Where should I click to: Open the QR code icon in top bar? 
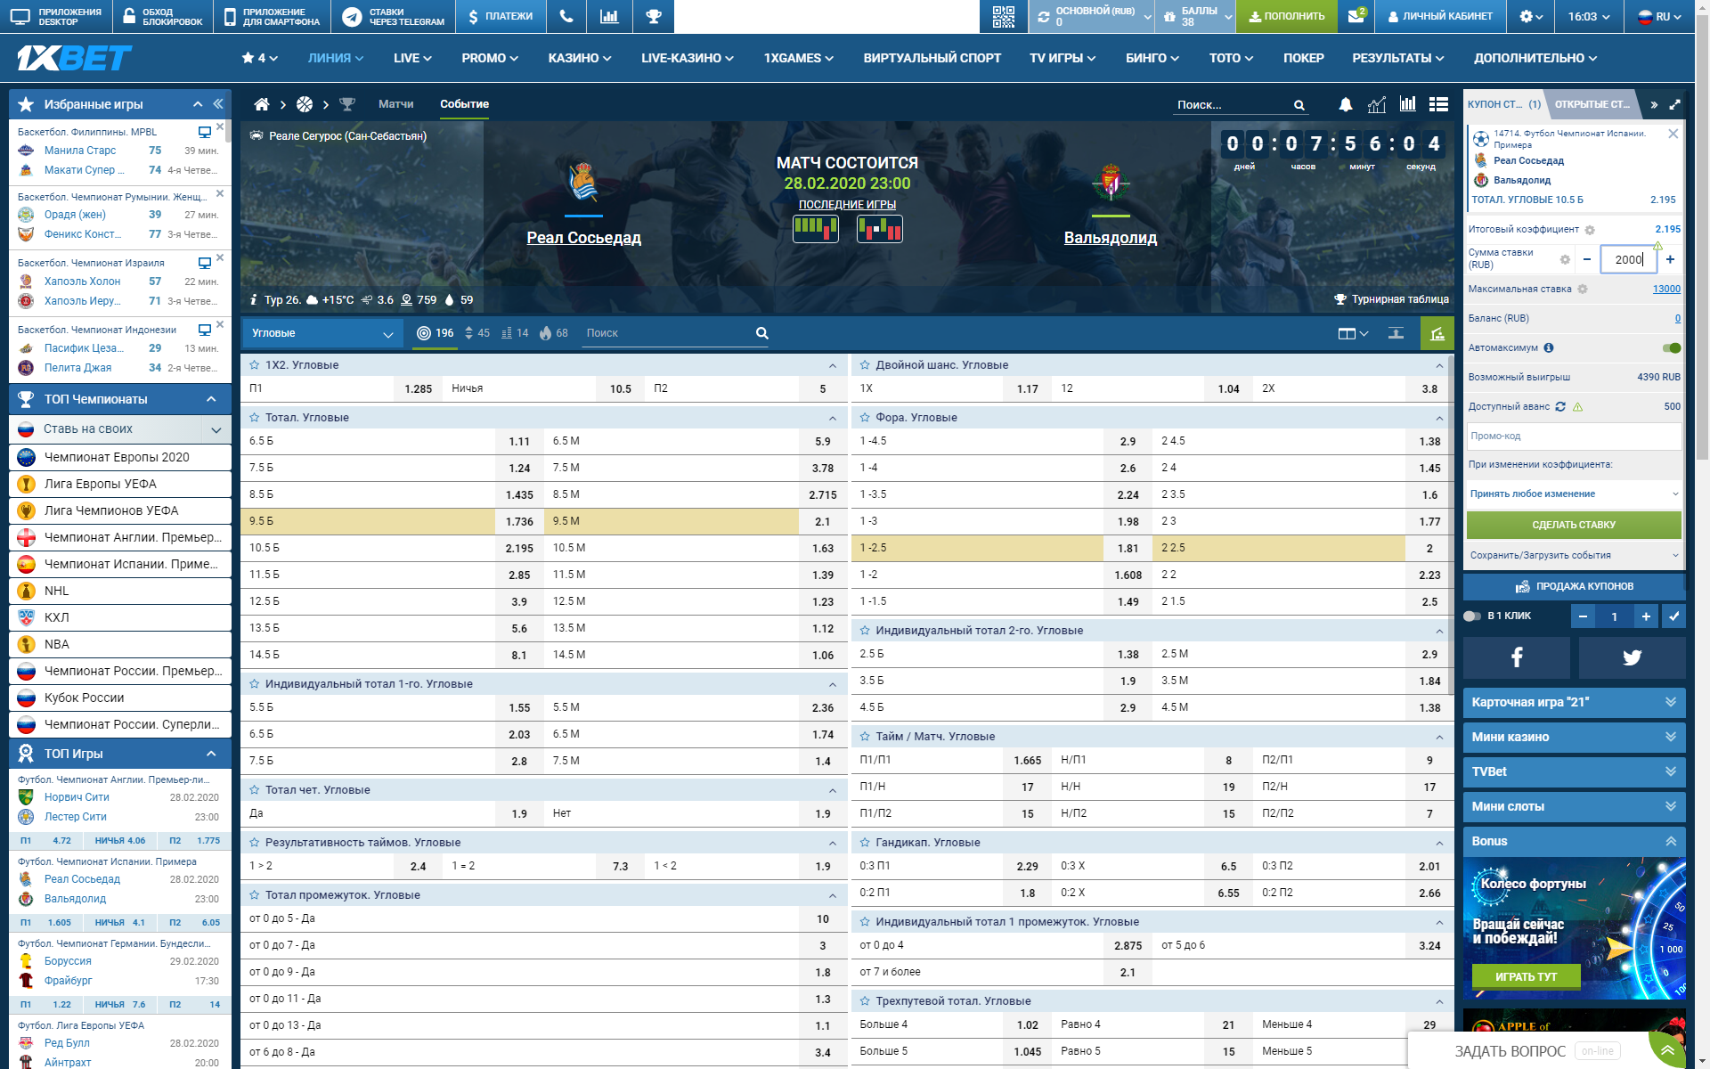[1003, 16]
